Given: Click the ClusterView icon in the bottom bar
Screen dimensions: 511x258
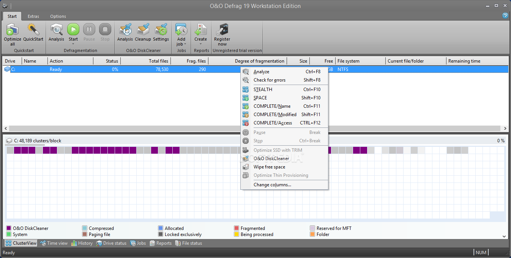Looking at the screenshot, I should 8,243.
